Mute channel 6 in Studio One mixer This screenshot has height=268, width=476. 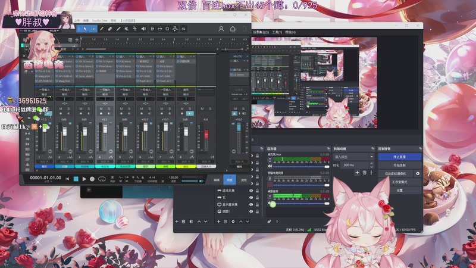click(142, 109)
